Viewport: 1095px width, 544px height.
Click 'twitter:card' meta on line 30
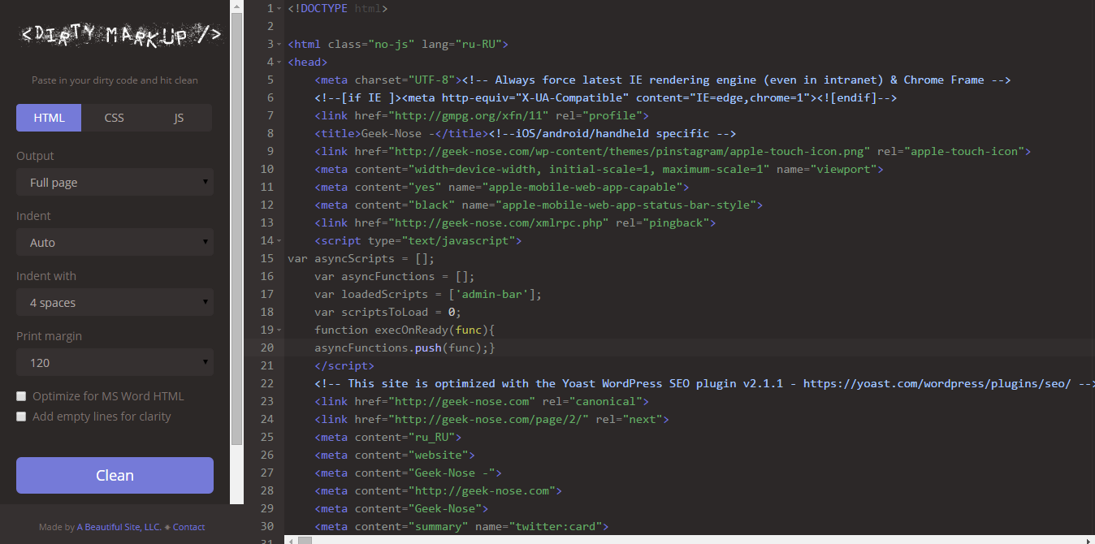tap(461, 526)
